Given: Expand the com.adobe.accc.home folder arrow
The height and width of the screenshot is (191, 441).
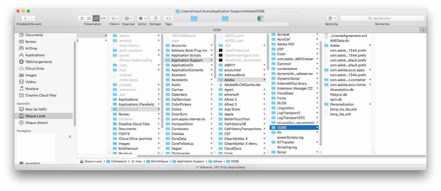Looking at the screenshot, I should (x=370, y=85).
